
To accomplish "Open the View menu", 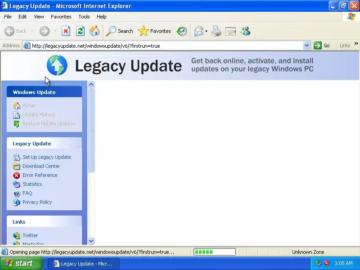I will pos(39,17).
